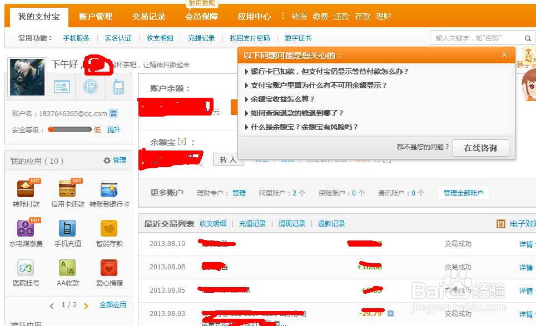Click 管理 link in 我的应用 header

120,161
